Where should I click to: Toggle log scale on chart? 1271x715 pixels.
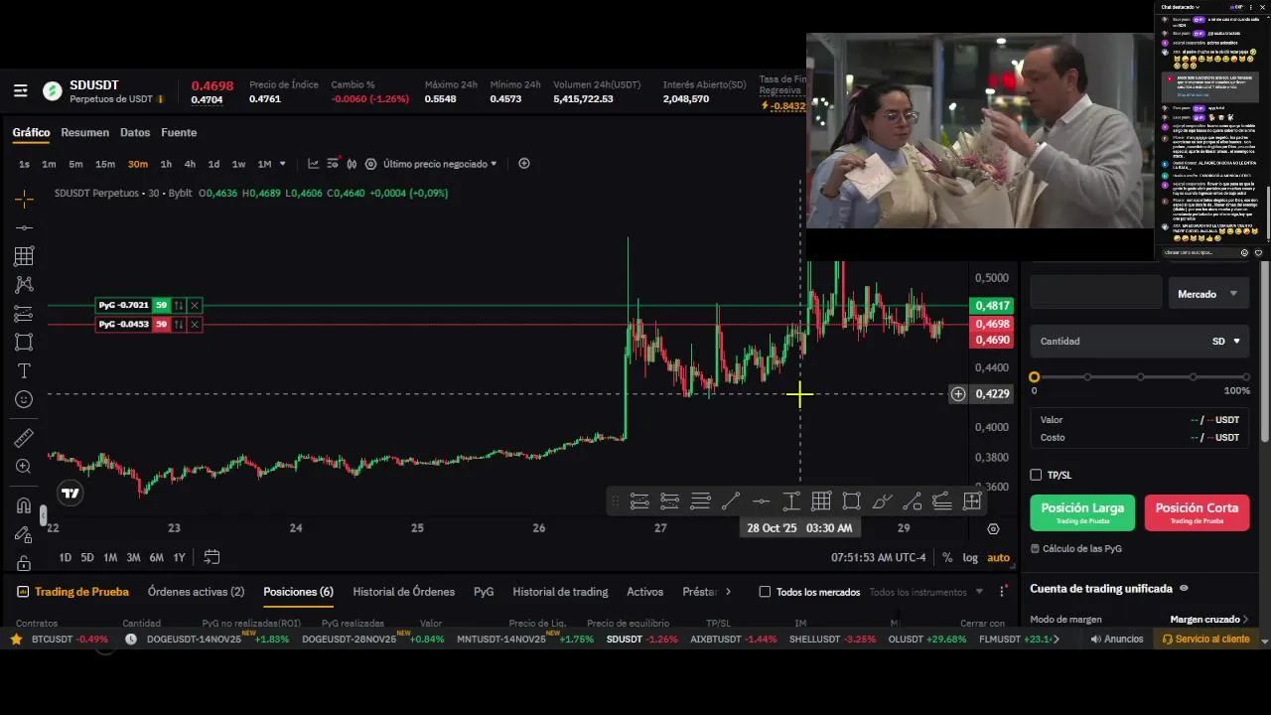pos(970,557)
